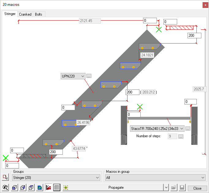Viewport: 209px width, 193px height.
Task: Click the third 3D cube view icon
Action: click(x=31, y=187)
